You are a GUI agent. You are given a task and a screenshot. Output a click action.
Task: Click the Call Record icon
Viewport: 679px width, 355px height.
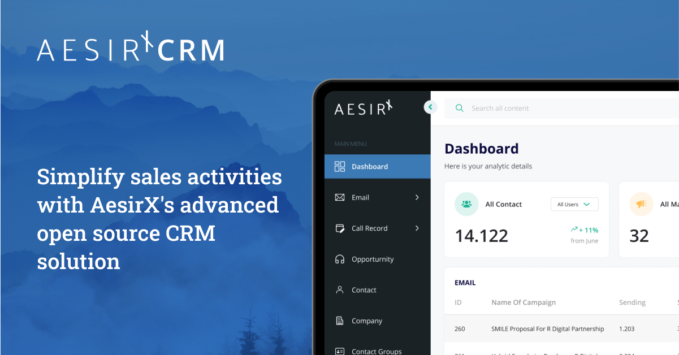(x=340, y=228)
